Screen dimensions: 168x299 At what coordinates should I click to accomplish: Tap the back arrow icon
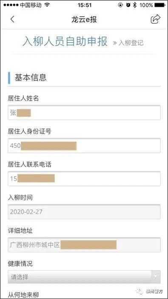(12, 20)
